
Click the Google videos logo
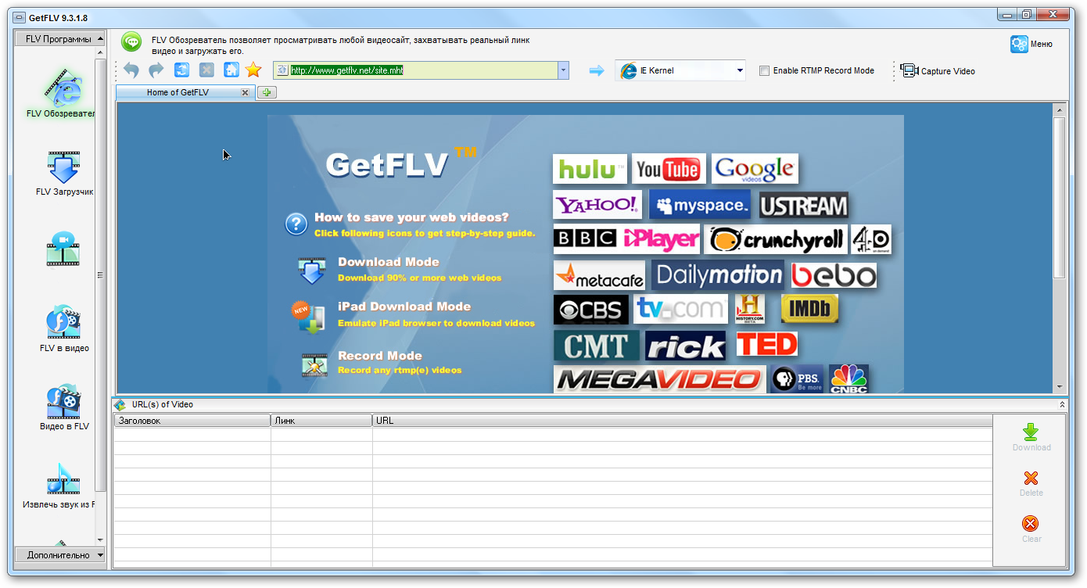[755, 169]
